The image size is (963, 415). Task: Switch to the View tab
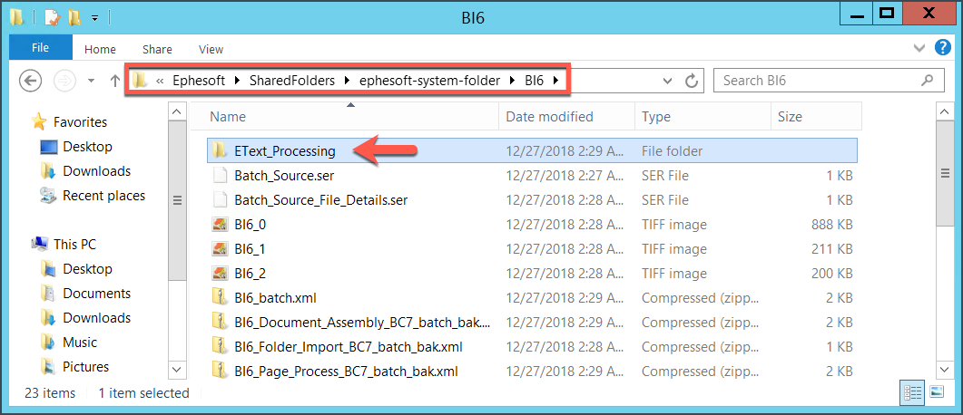[211, 50]
